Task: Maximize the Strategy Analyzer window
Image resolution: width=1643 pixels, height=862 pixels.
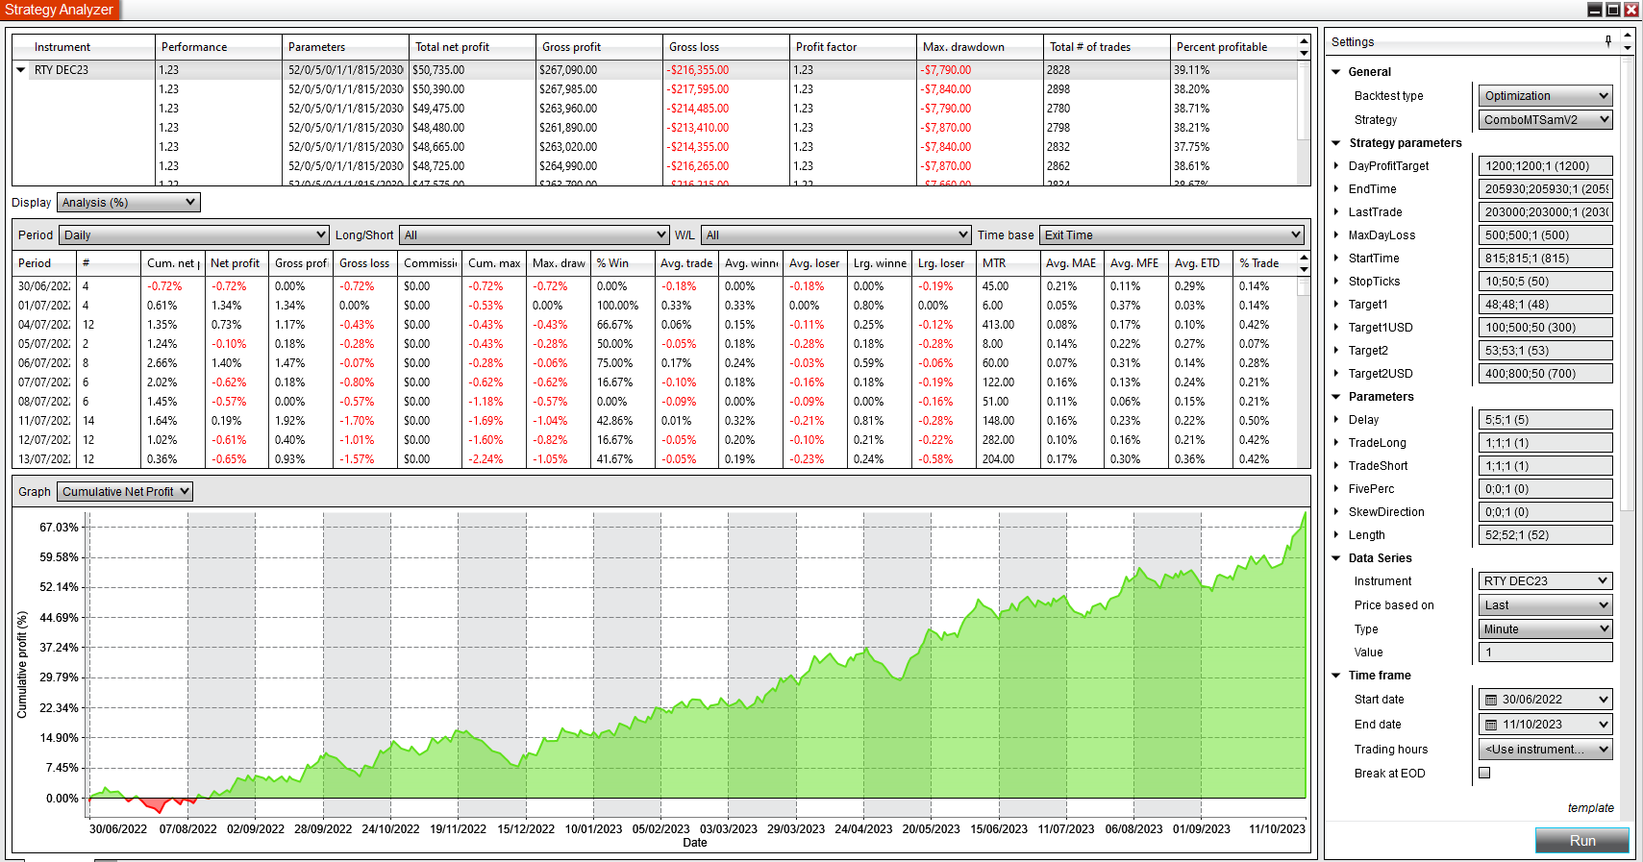Action: point(1612,10)
